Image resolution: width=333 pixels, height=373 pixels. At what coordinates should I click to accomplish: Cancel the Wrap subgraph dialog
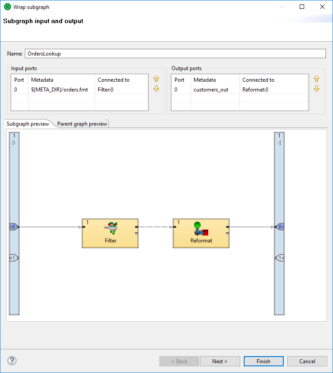point(307,361)
